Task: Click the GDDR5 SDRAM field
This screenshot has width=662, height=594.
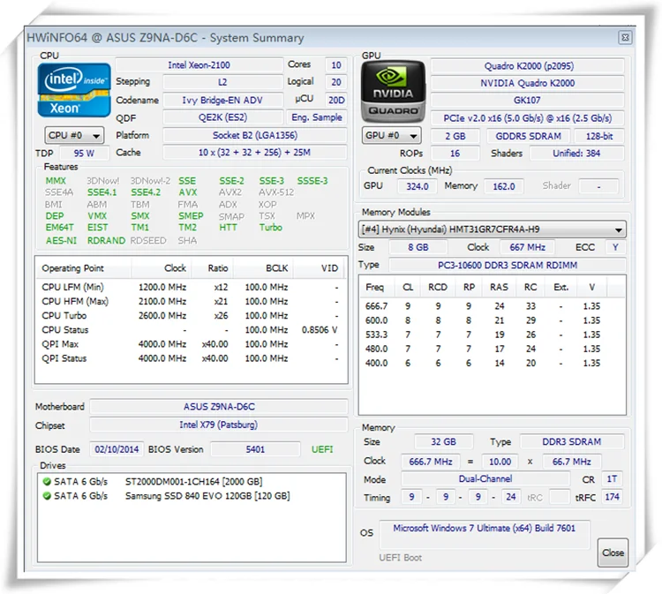Action: point(528,136)
